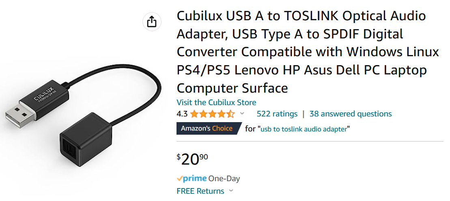The height and width of the screenshot is (201, 450).
Task: Click the Cubilux logo printed on adapter
Action: point(41,97)
